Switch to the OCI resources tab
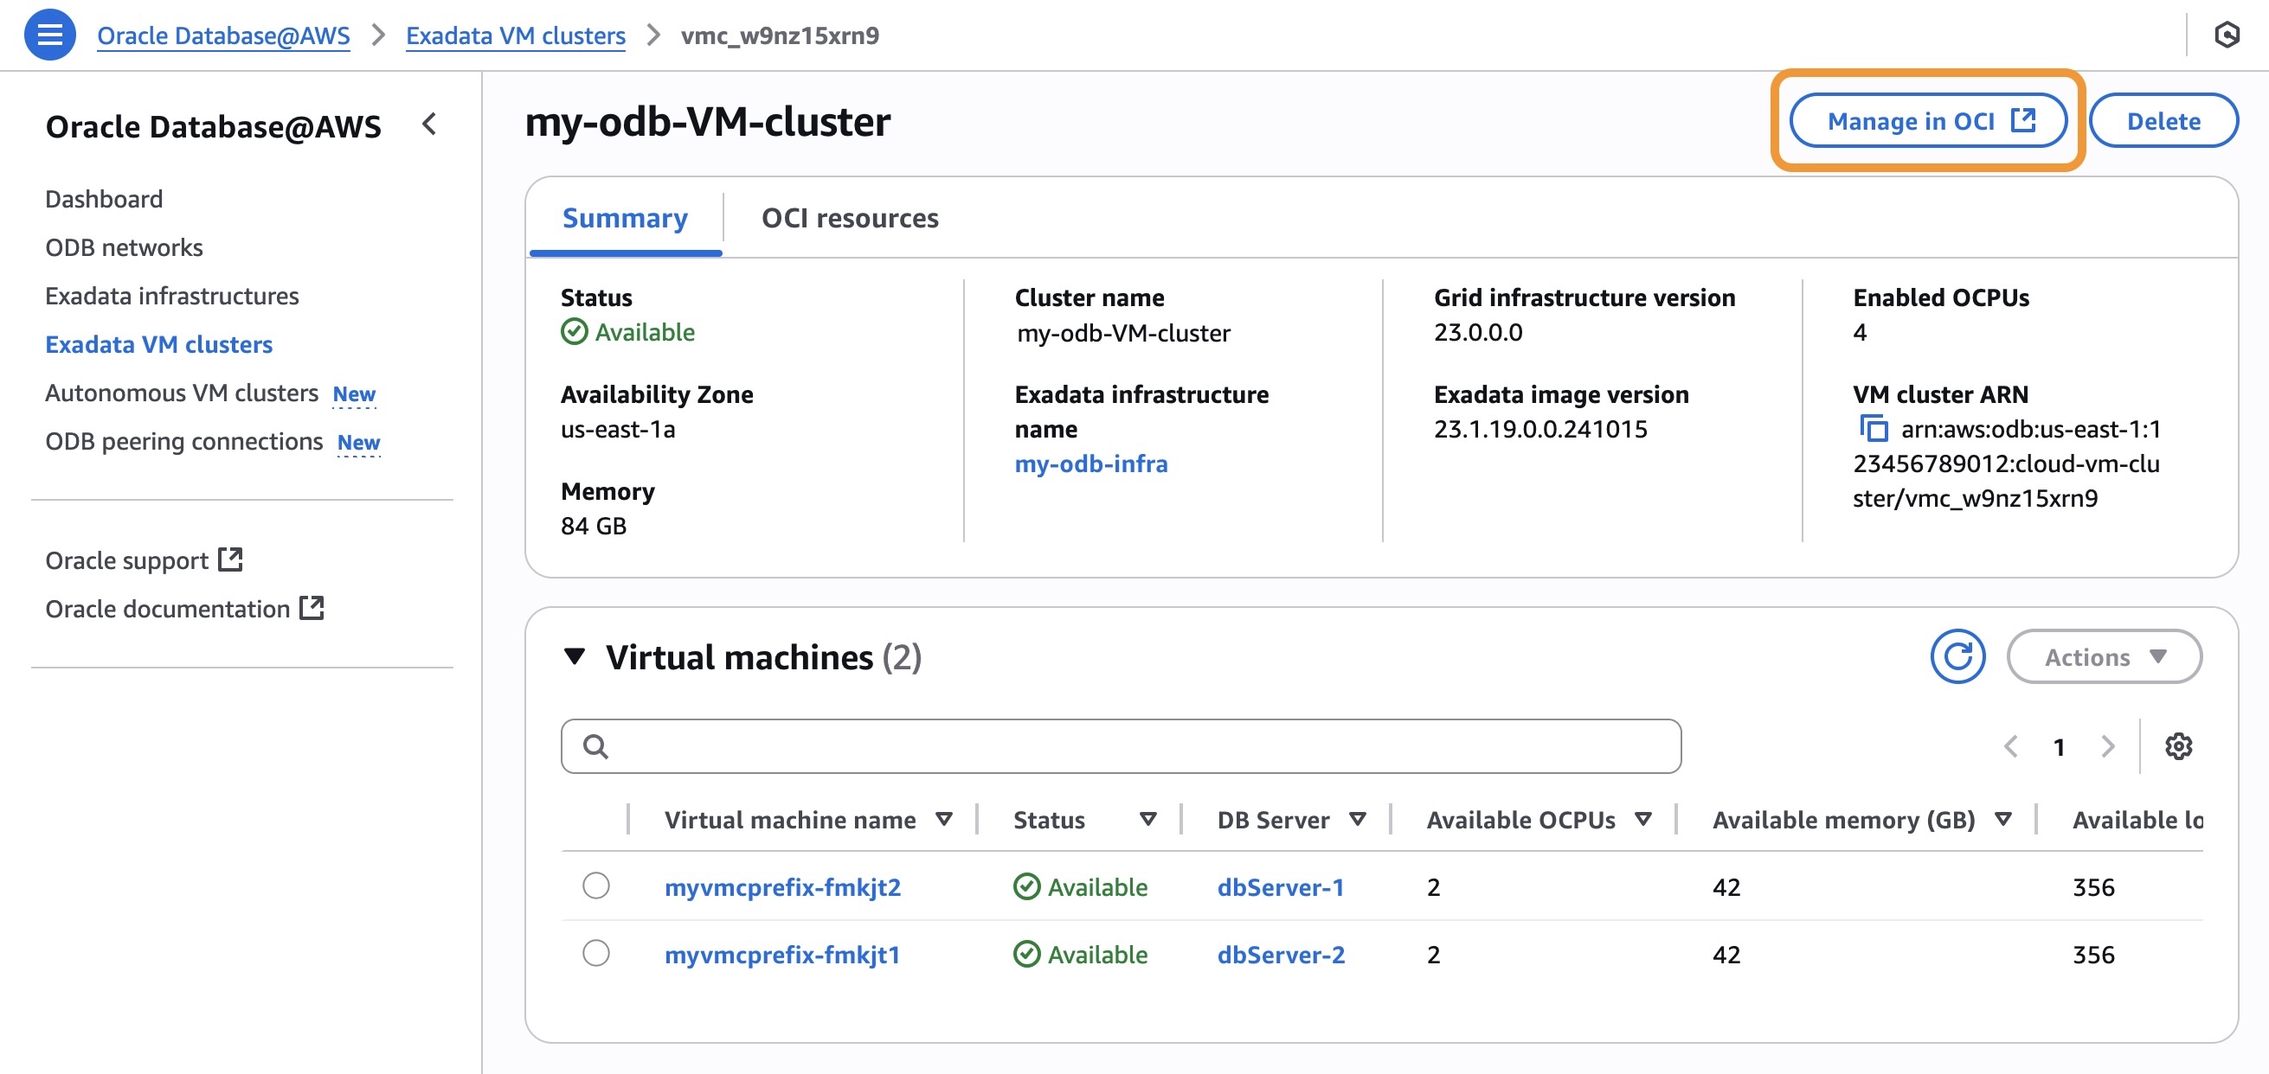2269x1074 pixels. [x=850, y=217]
